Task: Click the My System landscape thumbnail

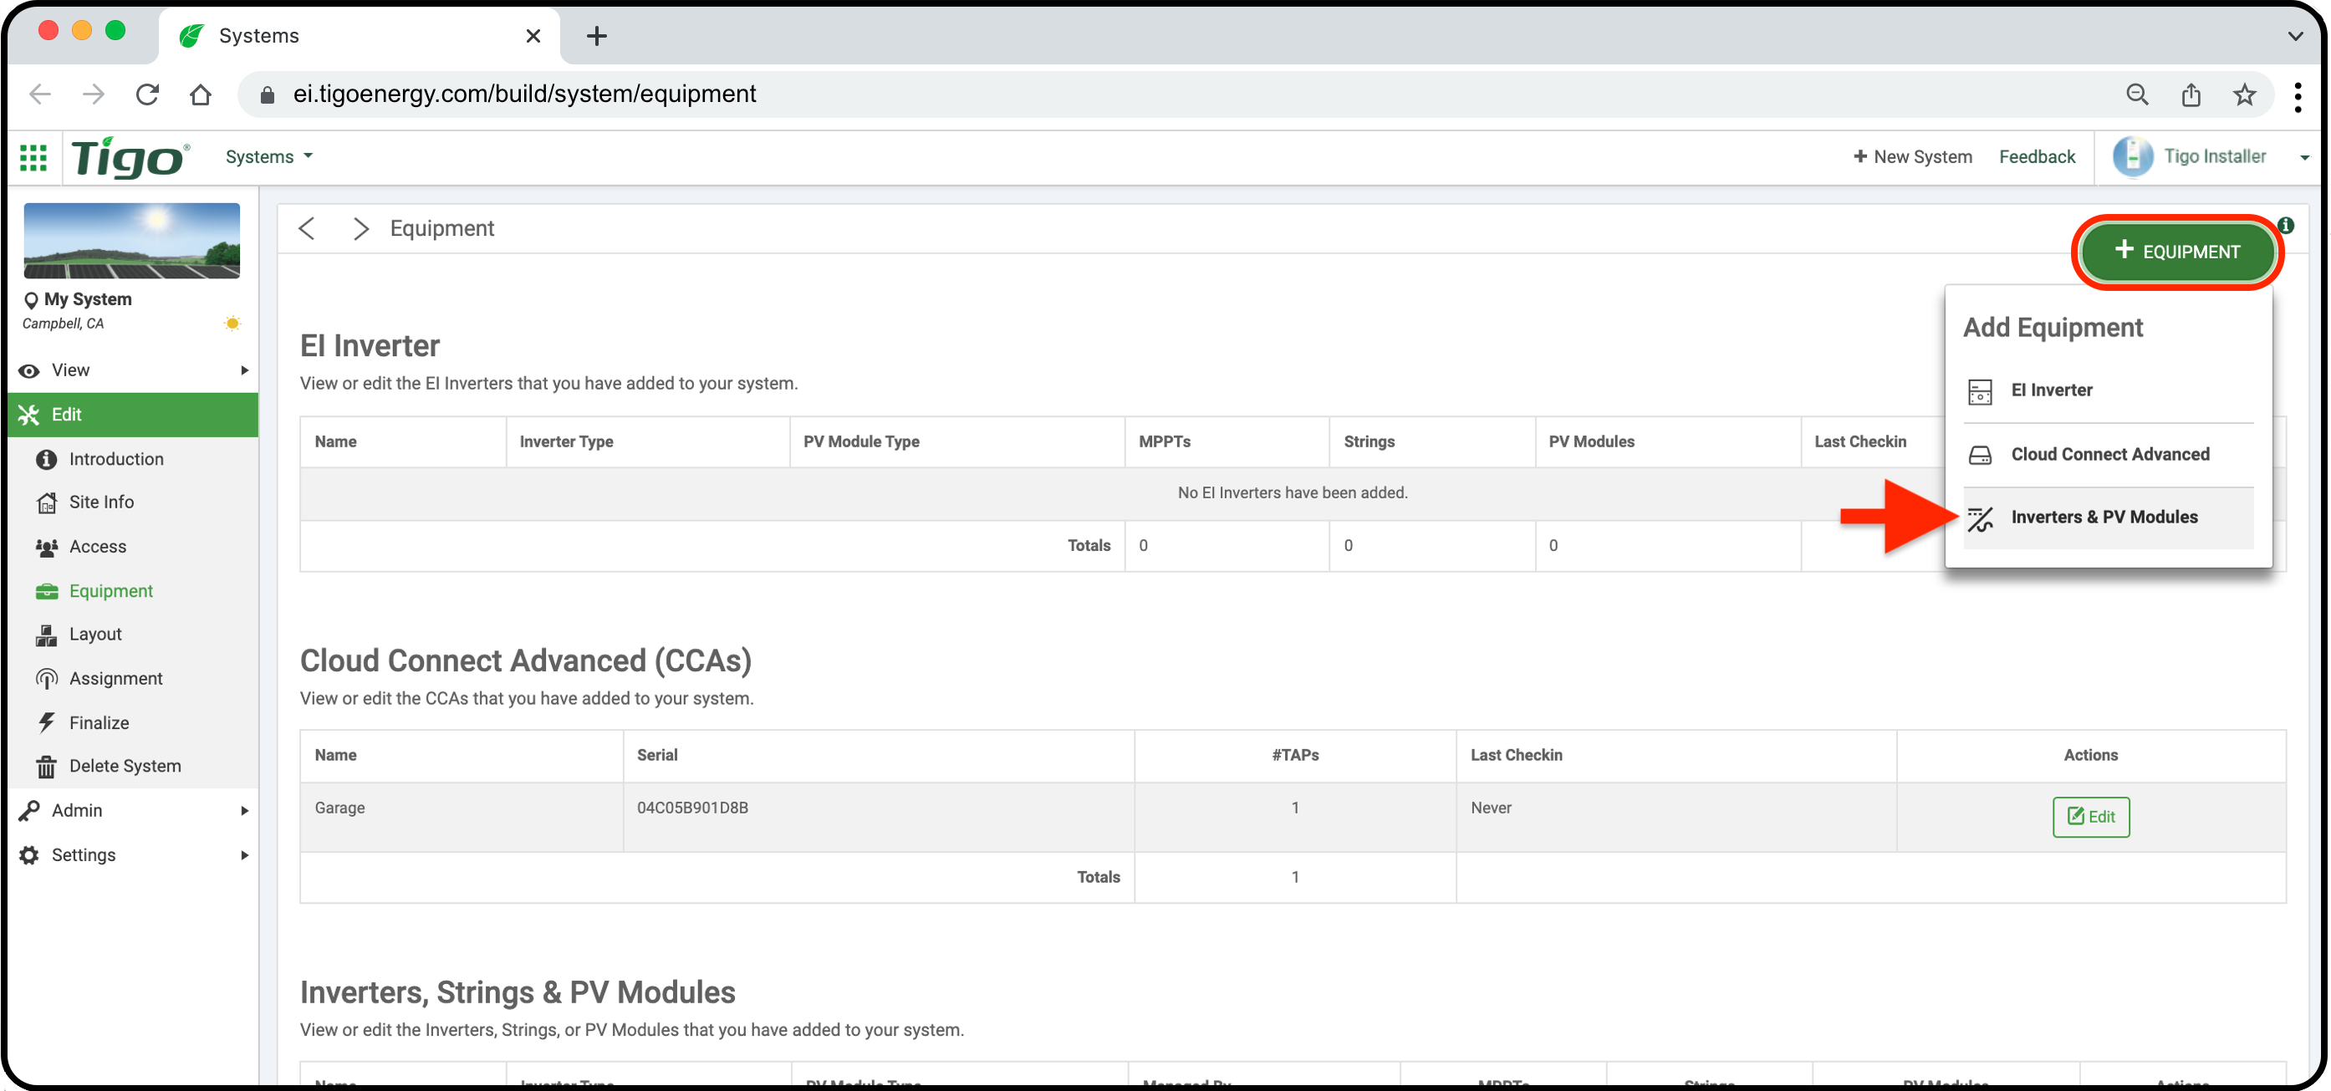Action: click(132, 241)
